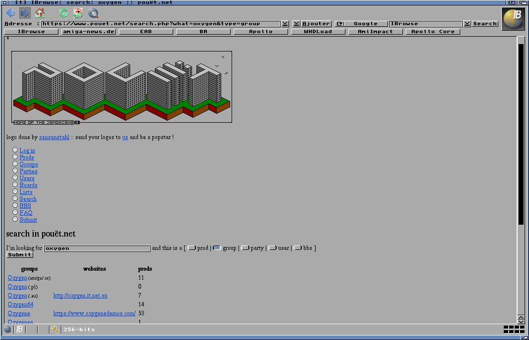Select the bbs search type radio
Viewport: 529px width, 340px height.
(297, 248)
